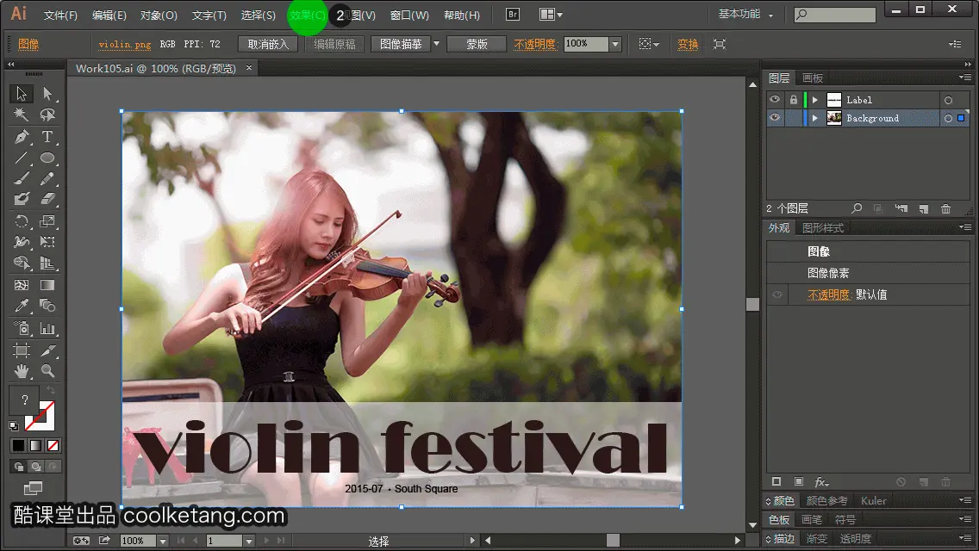Select the Magic Wand tool
Viewport: 979px width, 551px height.
tap(22, 115)
